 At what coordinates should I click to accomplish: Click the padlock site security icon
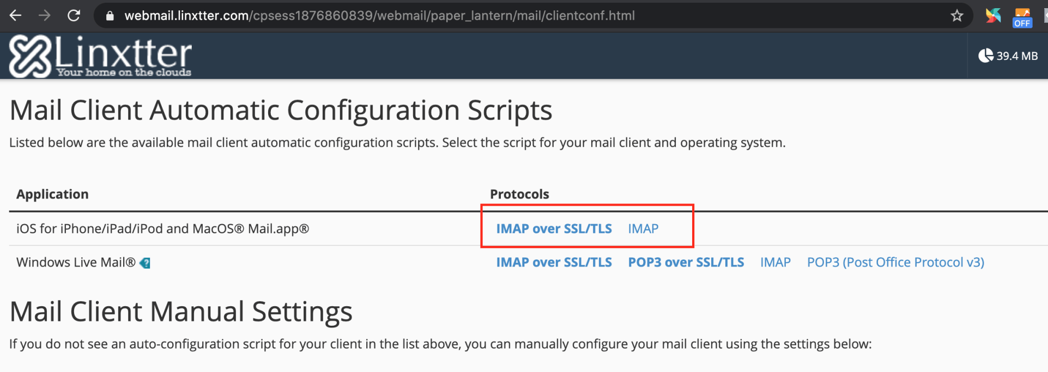pos(110,16)
